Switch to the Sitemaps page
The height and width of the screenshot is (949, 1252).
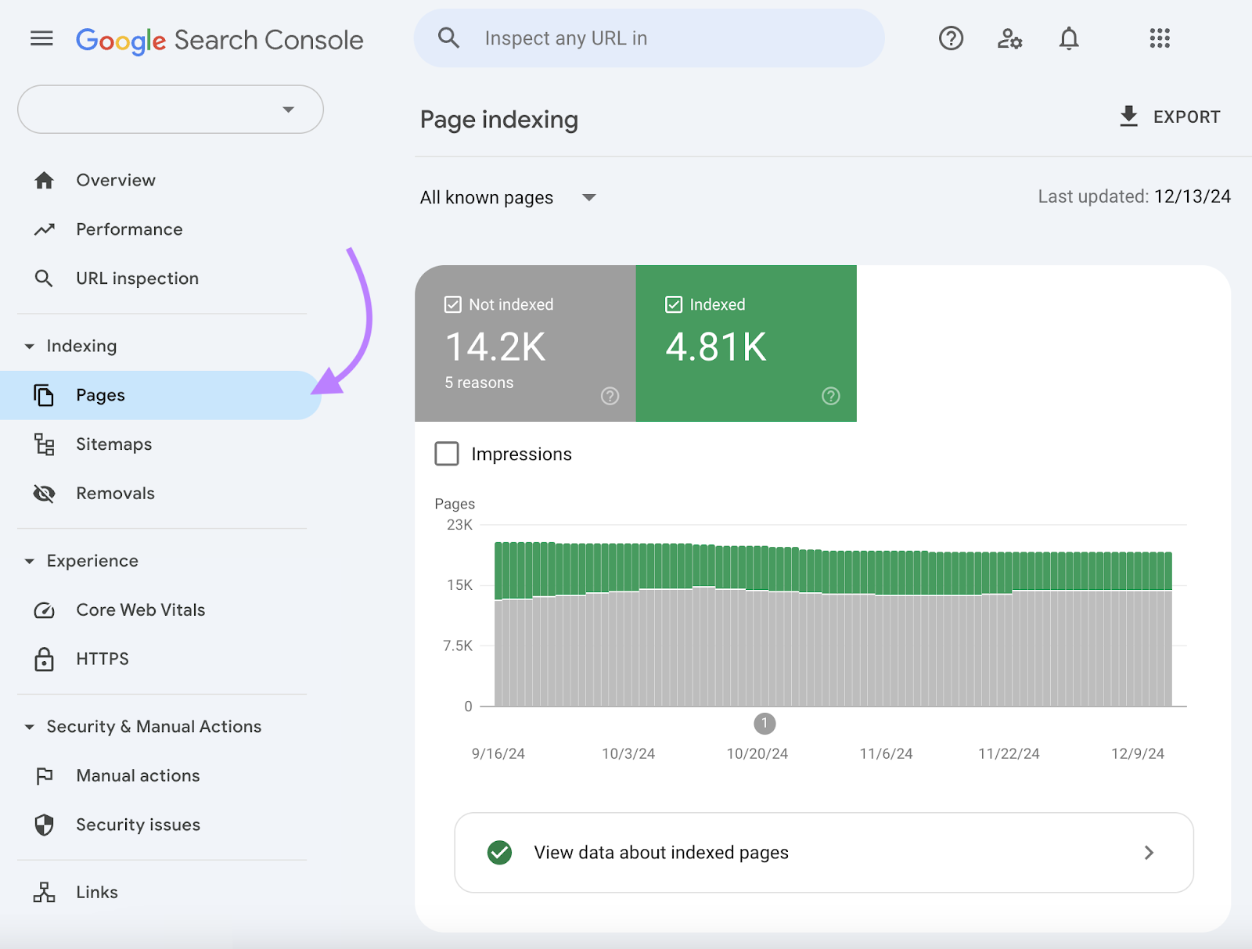click(x=113, y=444)
